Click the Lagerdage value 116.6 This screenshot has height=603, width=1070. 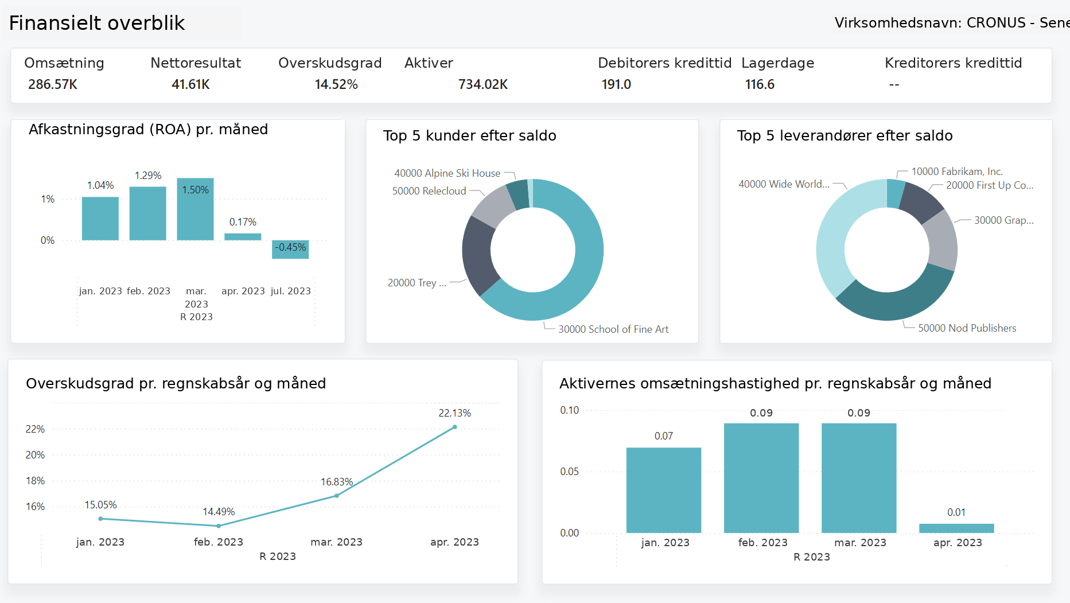(x=760, y=84)
